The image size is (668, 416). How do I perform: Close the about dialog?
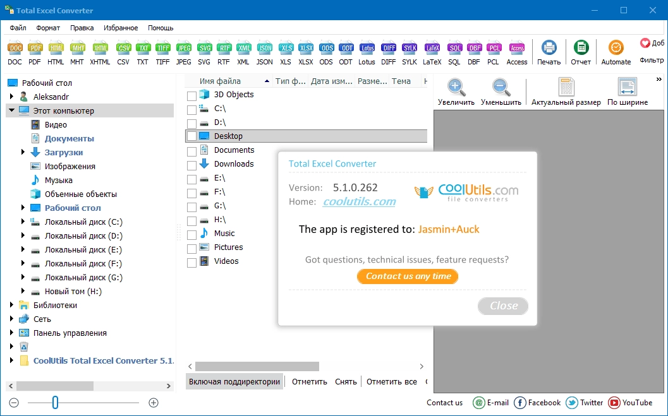tap(502, 306)
